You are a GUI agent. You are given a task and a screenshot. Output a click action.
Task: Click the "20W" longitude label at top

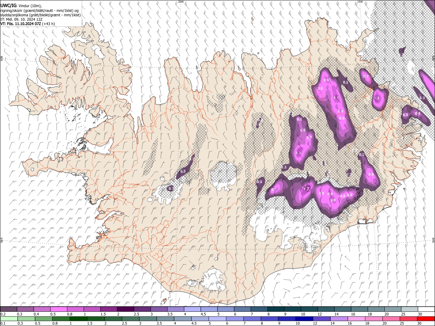(x=181, y=2)
